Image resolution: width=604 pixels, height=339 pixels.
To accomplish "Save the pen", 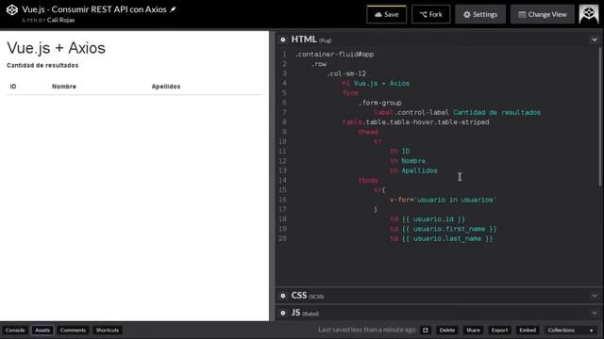I will tap(386, 15).
